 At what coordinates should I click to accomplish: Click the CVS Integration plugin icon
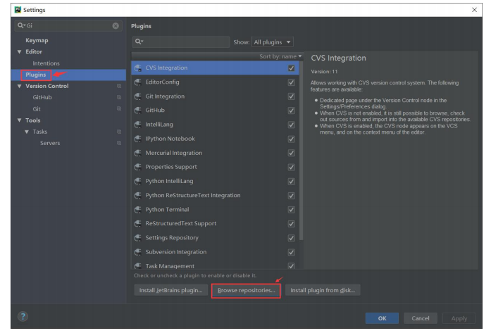pyautogui.click(x=138, y=68)
